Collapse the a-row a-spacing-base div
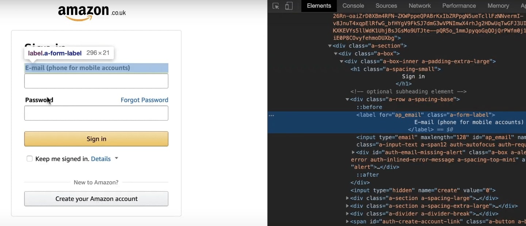526x226 pixels. 347,99
